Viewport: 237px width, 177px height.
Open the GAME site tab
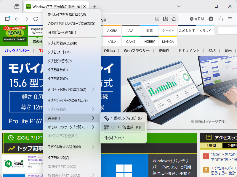pos(131,41)
